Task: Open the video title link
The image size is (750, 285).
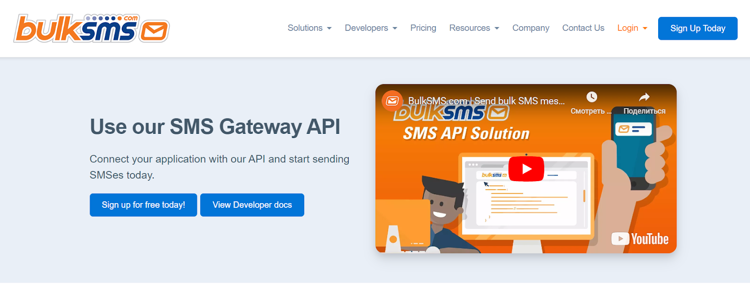Action: [x=486, y=101]
